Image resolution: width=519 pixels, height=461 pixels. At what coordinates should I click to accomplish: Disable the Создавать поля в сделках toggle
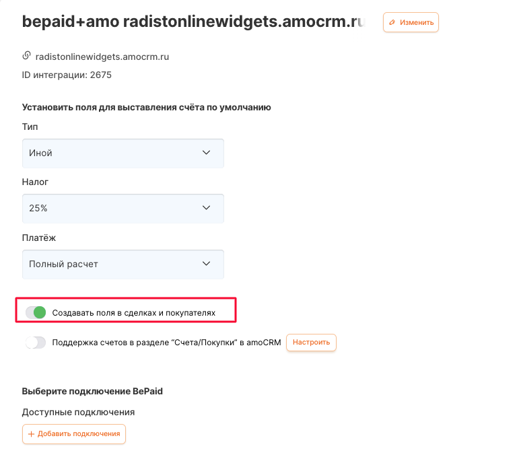tap(36, 312)
